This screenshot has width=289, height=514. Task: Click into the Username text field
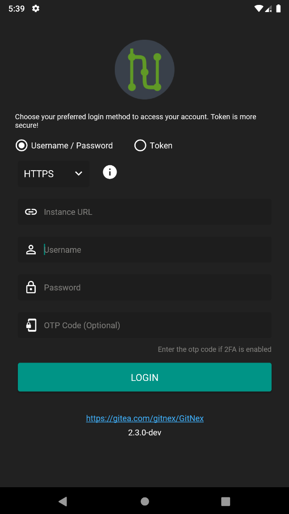pyautogui.click(x=152, y=250)
